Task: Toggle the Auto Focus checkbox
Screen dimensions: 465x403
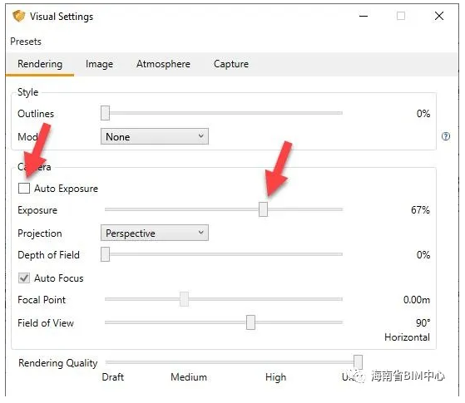Action: click(x=24, y=278)
